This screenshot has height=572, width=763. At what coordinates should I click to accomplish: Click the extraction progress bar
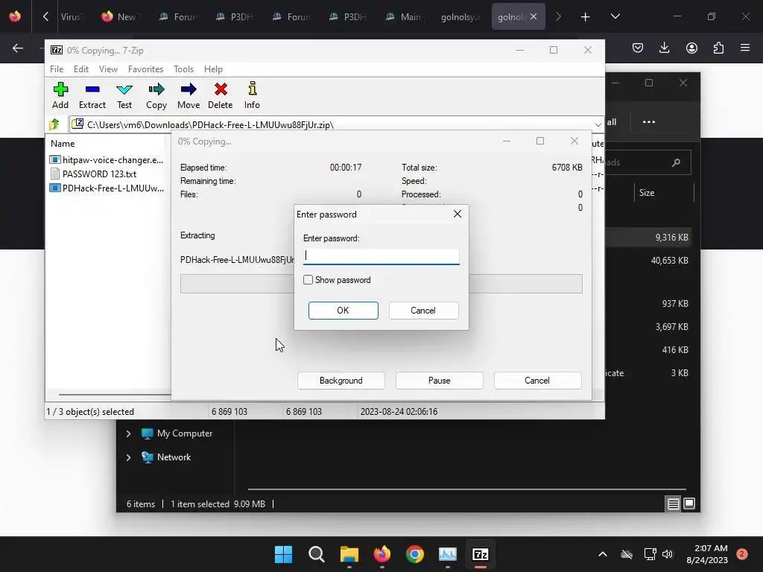pos(381,284)
